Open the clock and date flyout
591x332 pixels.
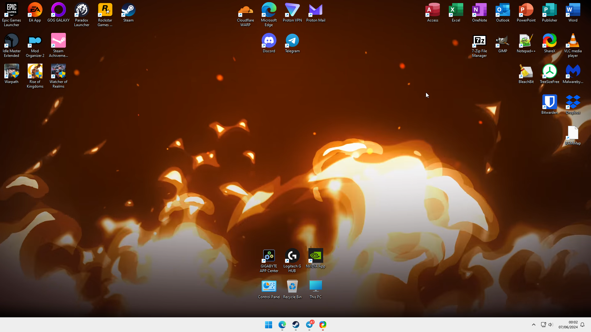(x=568, y=325)
